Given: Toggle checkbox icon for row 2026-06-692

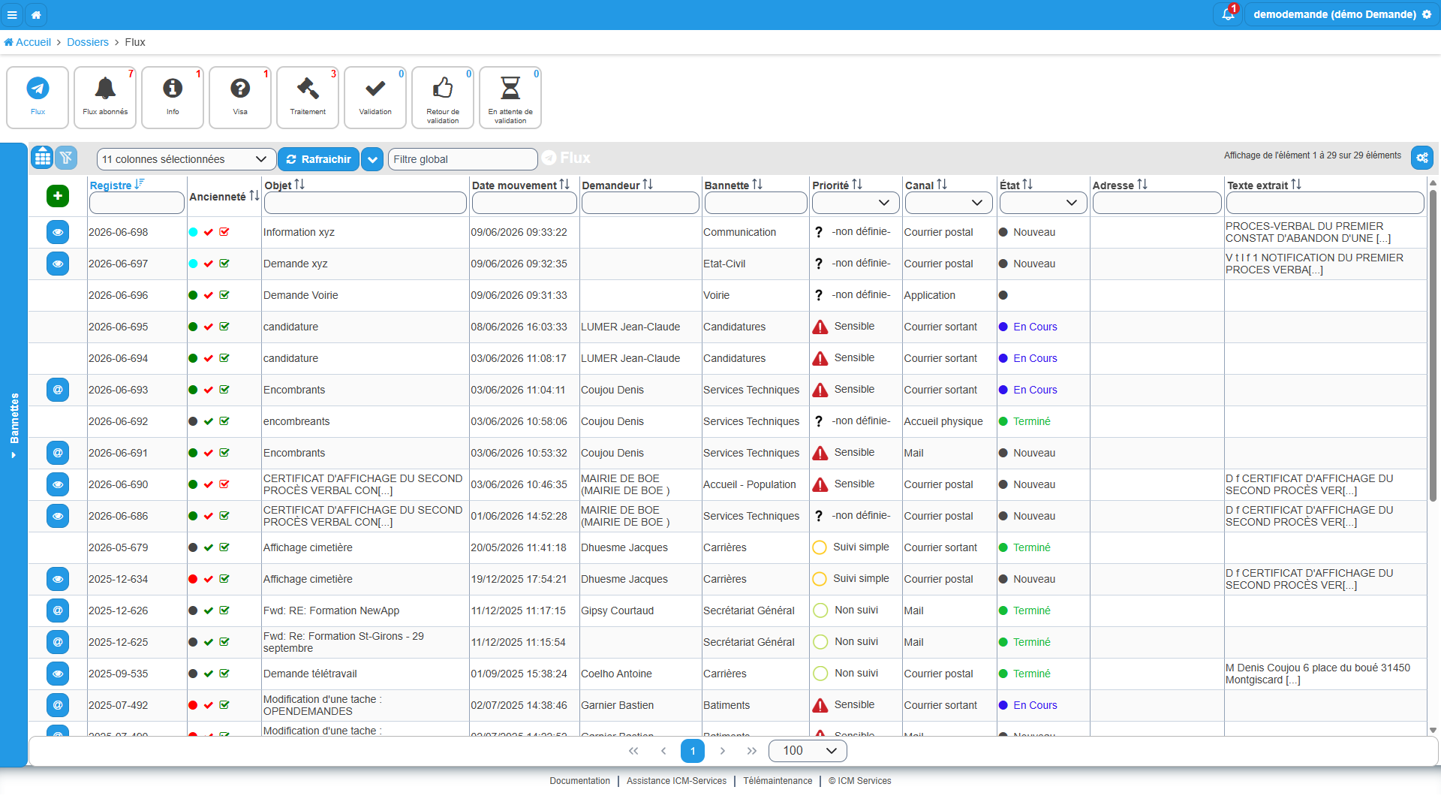Looking at the screenshot, I should (x=224, y=421).
